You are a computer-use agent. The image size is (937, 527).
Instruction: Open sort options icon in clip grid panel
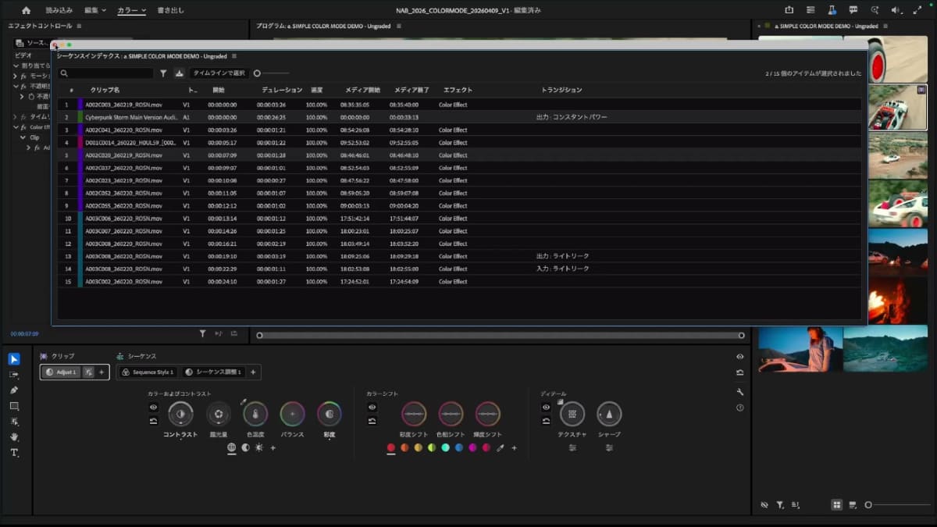pyautogui.click(x=796, y=505)
